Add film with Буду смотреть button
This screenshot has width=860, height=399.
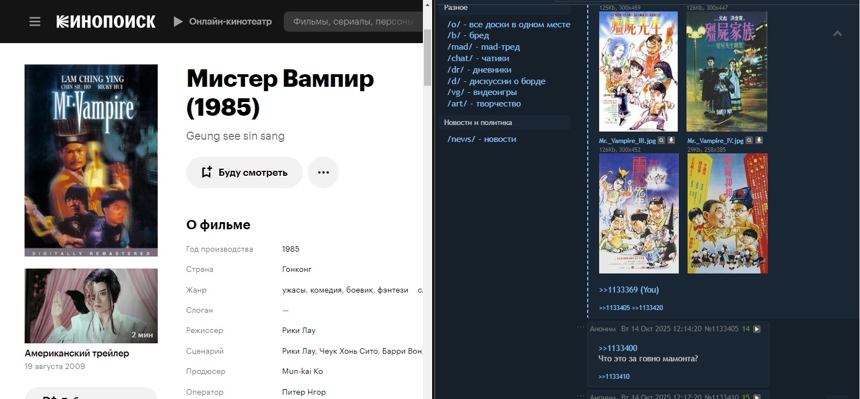coord(244,172)
